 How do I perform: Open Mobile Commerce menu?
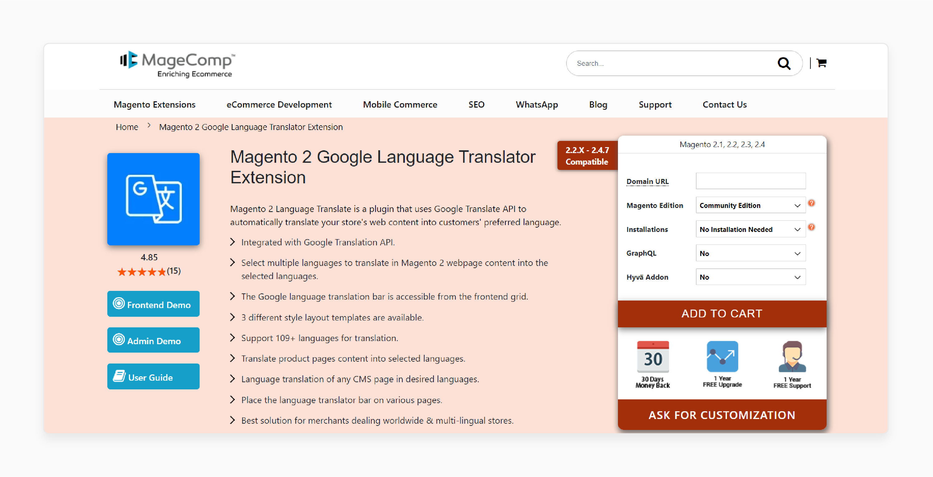point(400,104)
